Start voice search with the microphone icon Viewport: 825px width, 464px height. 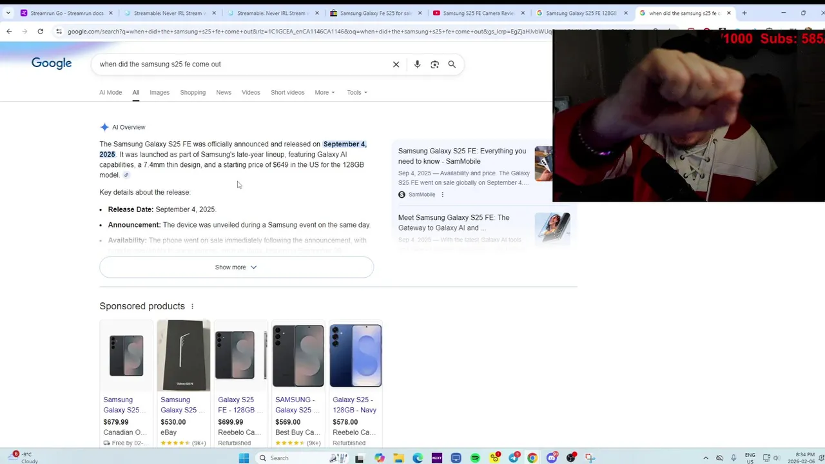pyautogui.click(x=417, y=64)
